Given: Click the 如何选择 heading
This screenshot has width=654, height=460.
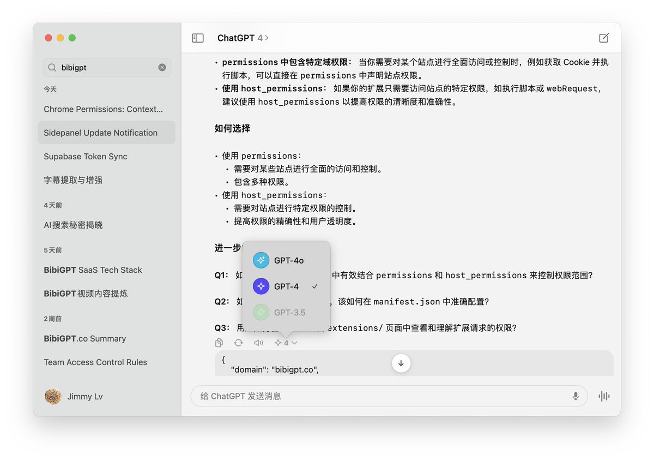Looking at the screenshot, I should point(232,128).
